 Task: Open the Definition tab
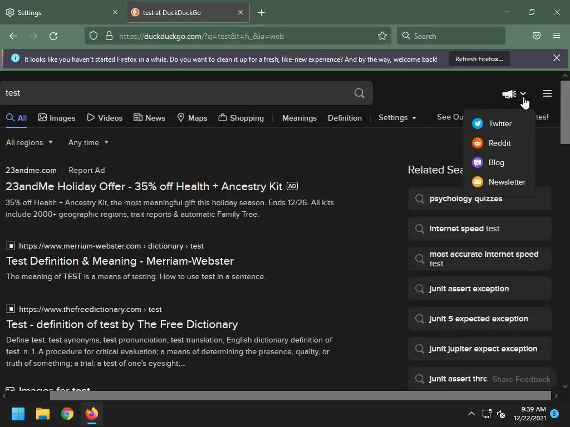(x=345, y=118)
